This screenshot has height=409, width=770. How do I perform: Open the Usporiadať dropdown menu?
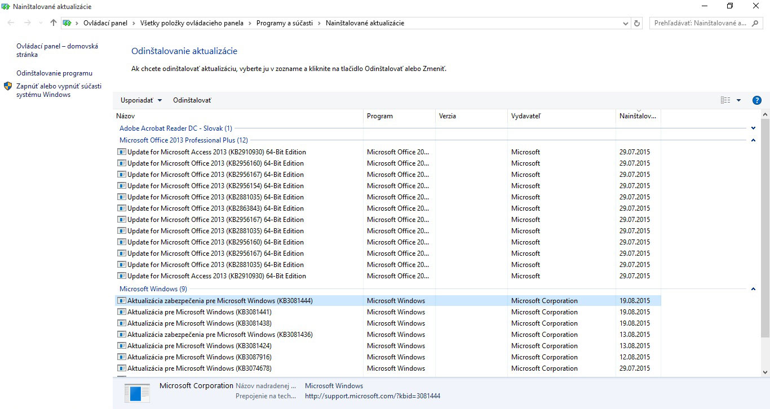click(141, 100)
